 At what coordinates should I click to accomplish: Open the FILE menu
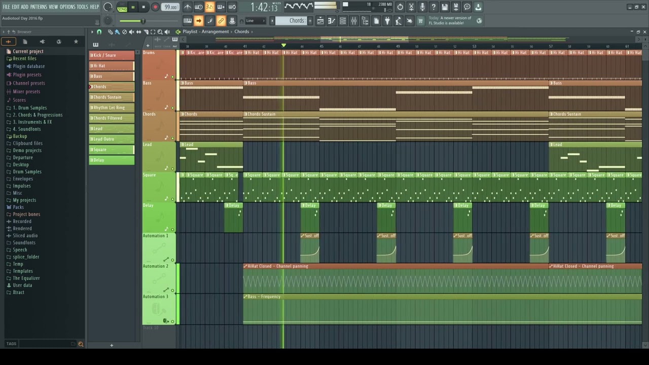pyautogui.click(x=6, y=7)
